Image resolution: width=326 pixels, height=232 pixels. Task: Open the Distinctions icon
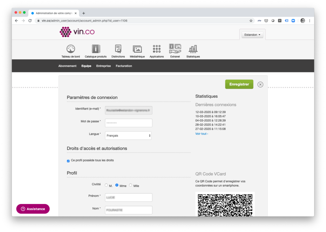118,49
